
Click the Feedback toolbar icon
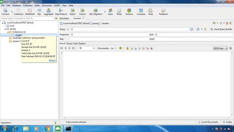click(x=163, y=12)
